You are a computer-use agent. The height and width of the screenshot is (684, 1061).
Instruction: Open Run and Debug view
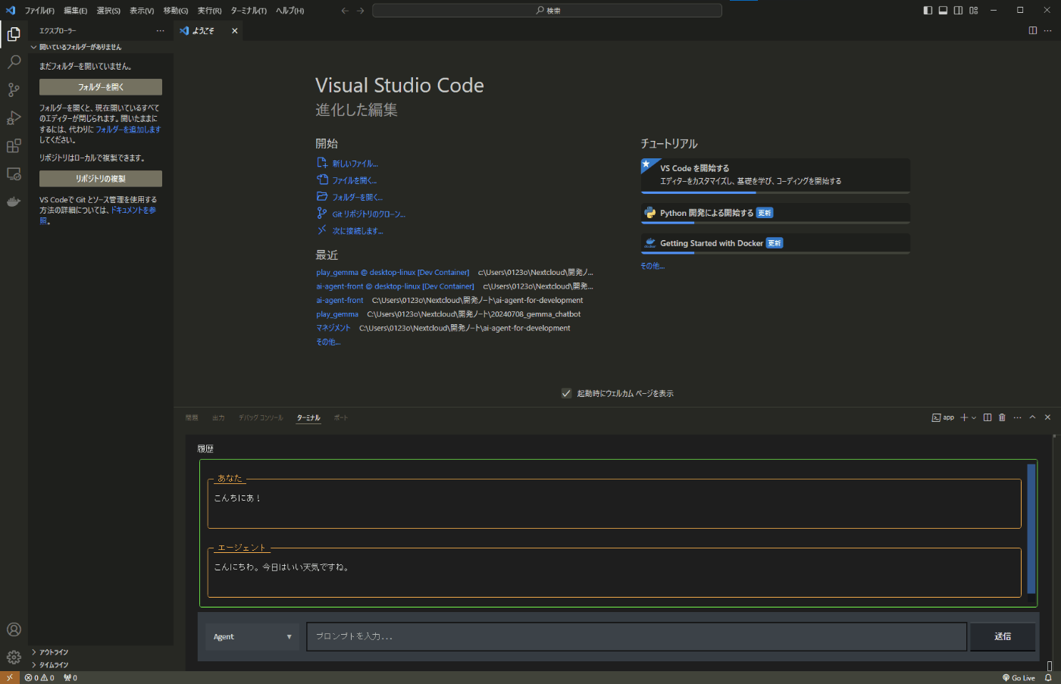click(x=14, y=118)
